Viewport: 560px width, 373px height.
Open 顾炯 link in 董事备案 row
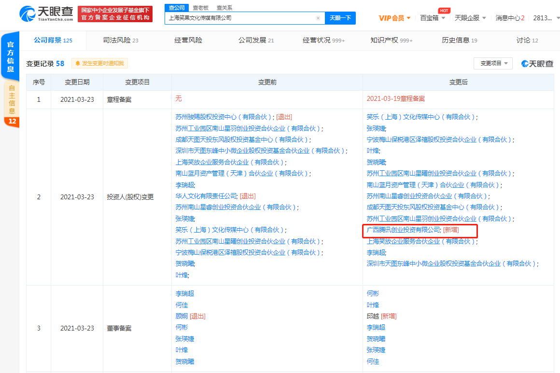182,316
